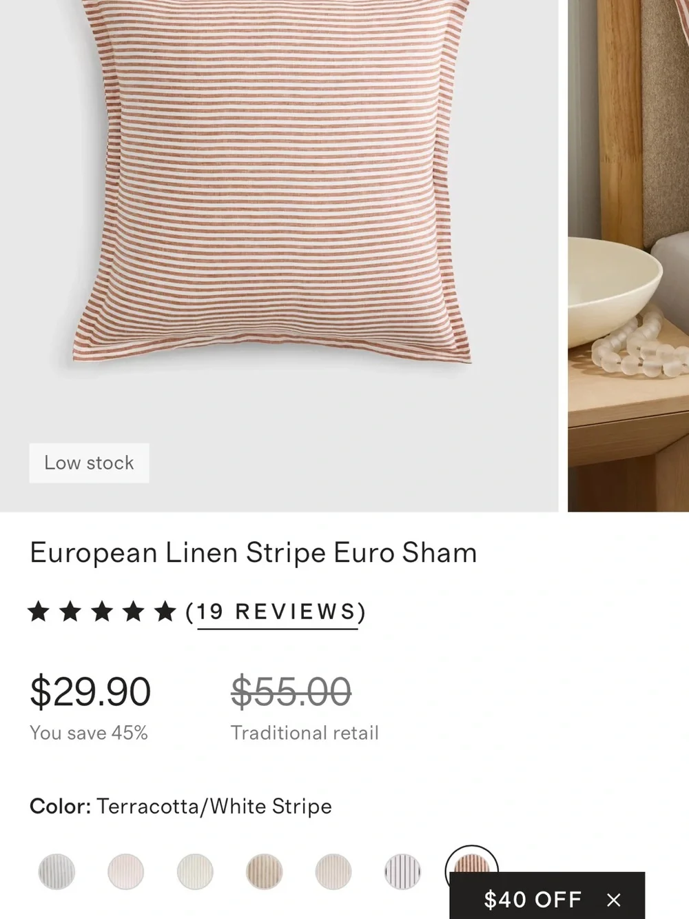Choose the tan brown stripe swatch
Screen dimensions: 689x919
(x=265, y=871)
